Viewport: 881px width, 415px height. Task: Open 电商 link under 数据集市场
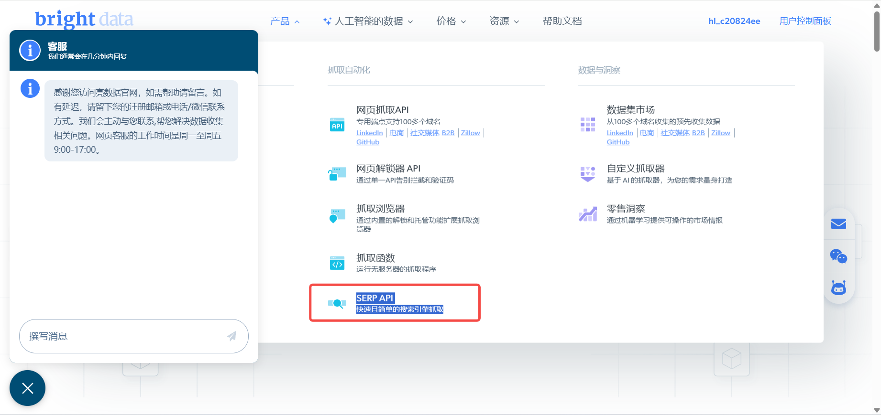click(647, 133)
